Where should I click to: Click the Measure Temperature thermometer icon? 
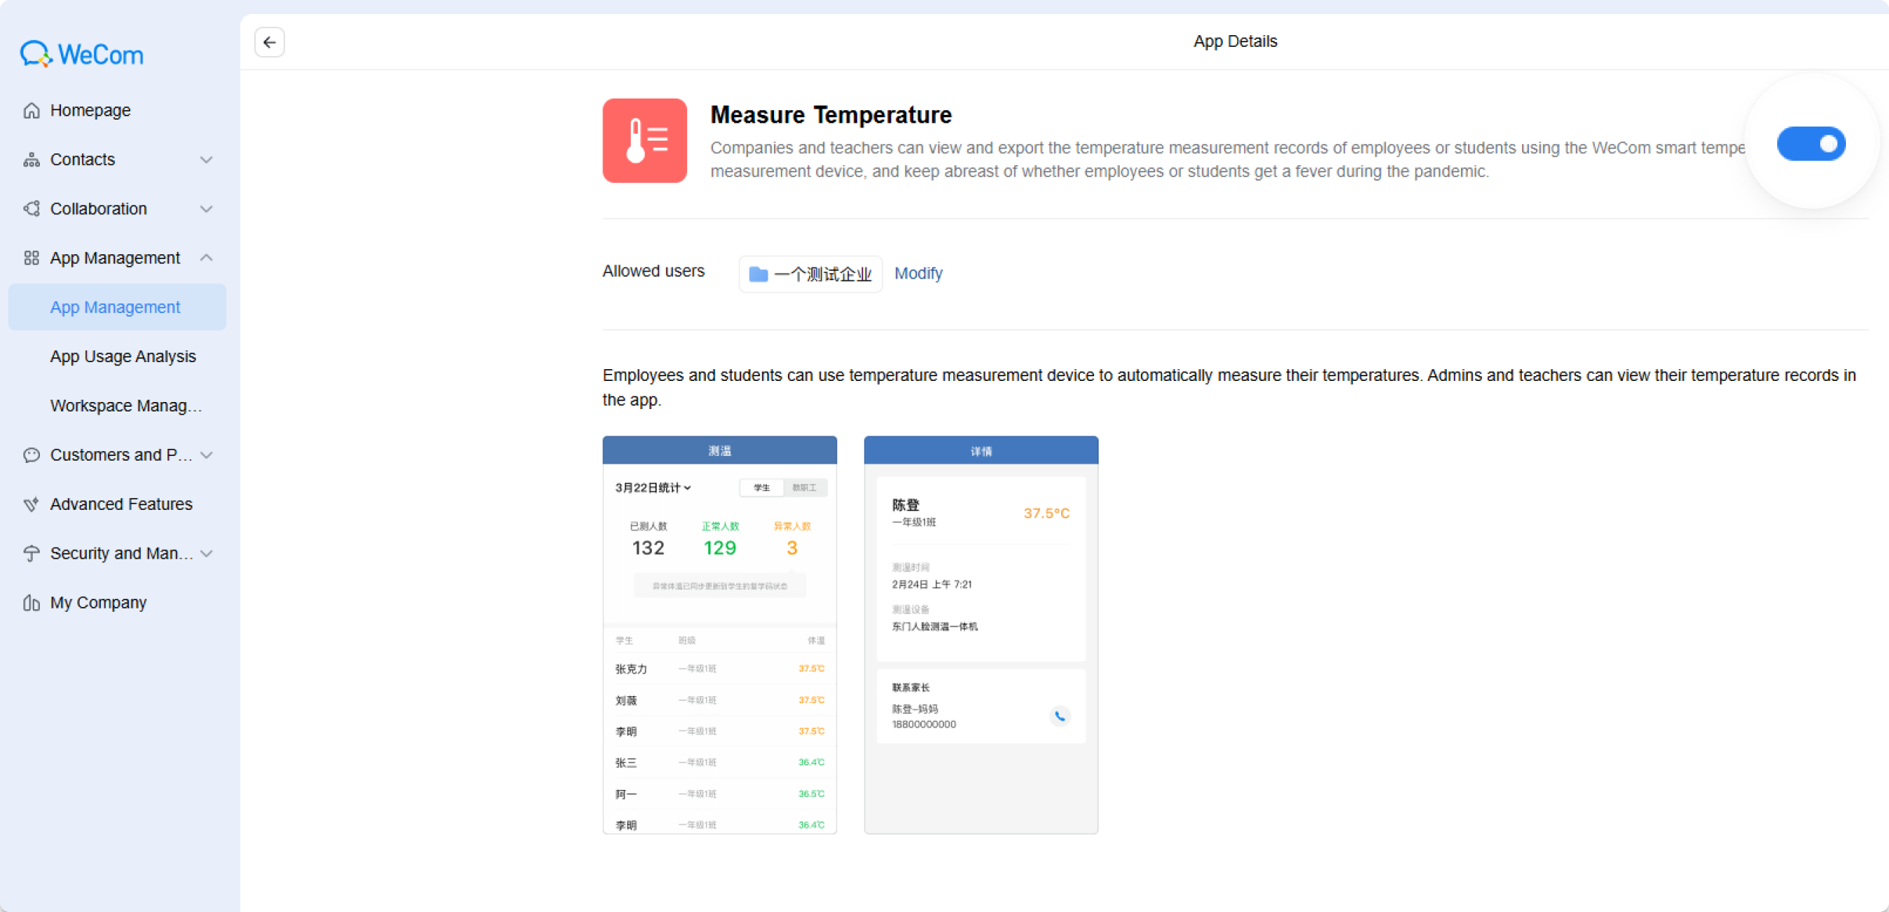pyautogui.click(x=645, y=141)
